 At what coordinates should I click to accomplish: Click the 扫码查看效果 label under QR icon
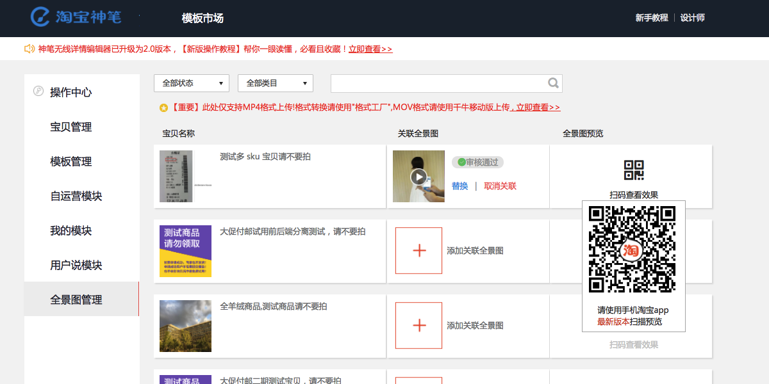click(634, 195)
